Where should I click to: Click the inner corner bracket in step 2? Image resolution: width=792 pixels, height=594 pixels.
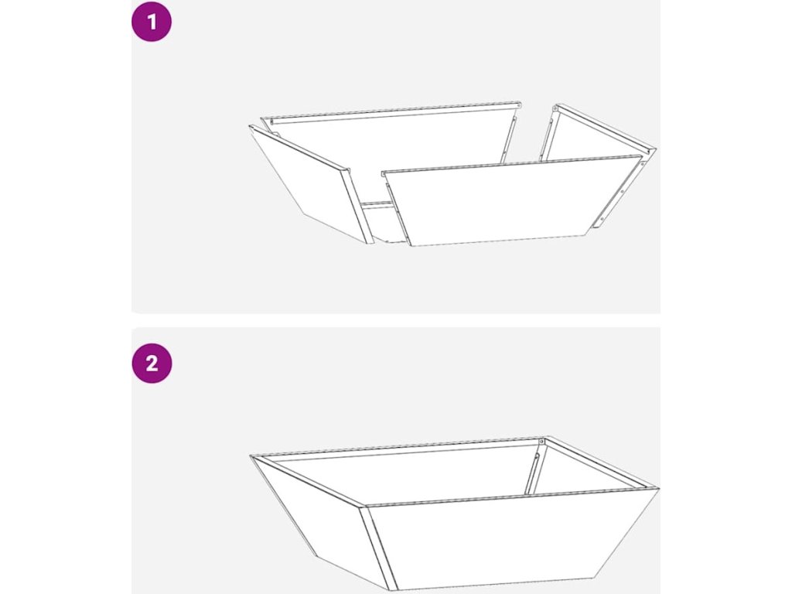(x=534, y=473)
